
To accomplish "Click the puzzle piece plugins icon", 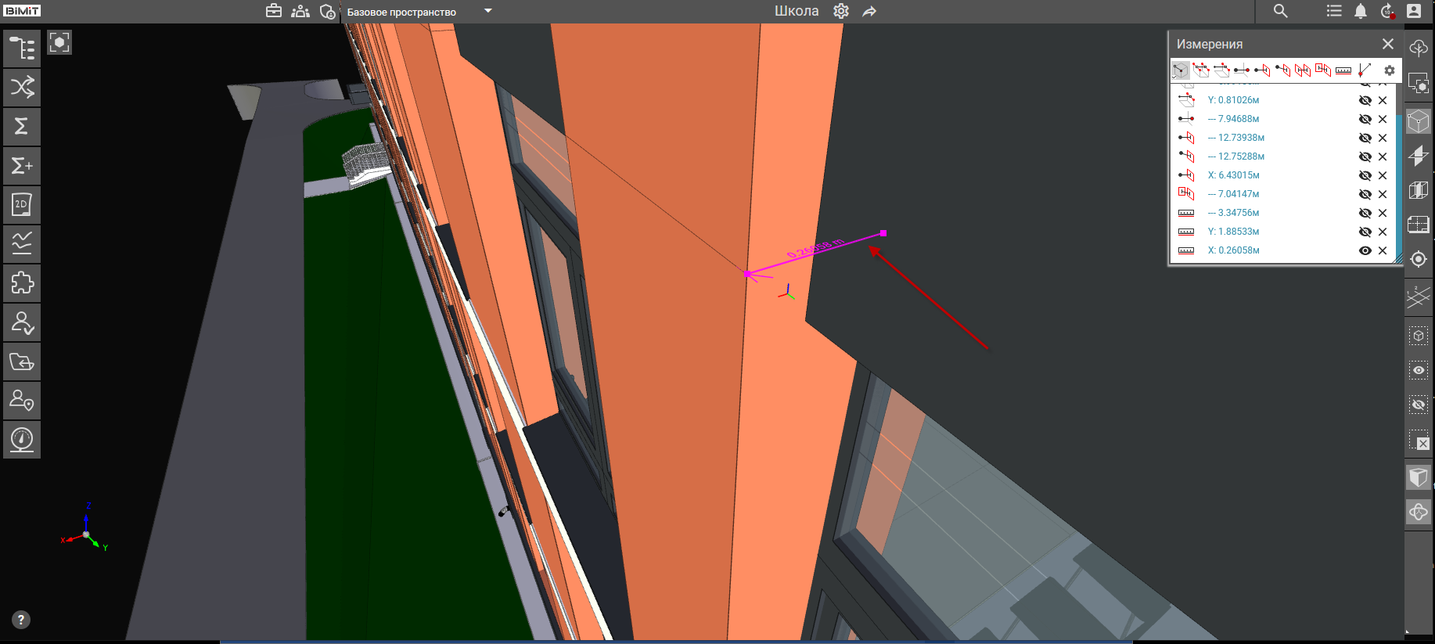I will click(22, 283).
